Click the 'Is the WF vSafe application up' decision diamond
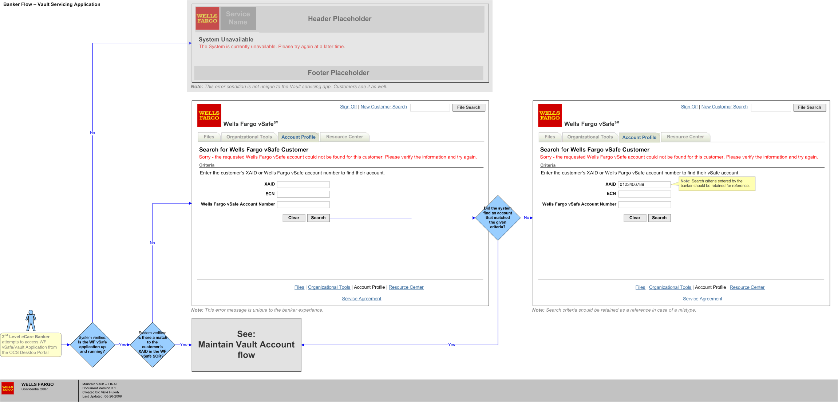Image resolution: width=838 pixels, height=402 pixels. (92, 344)
